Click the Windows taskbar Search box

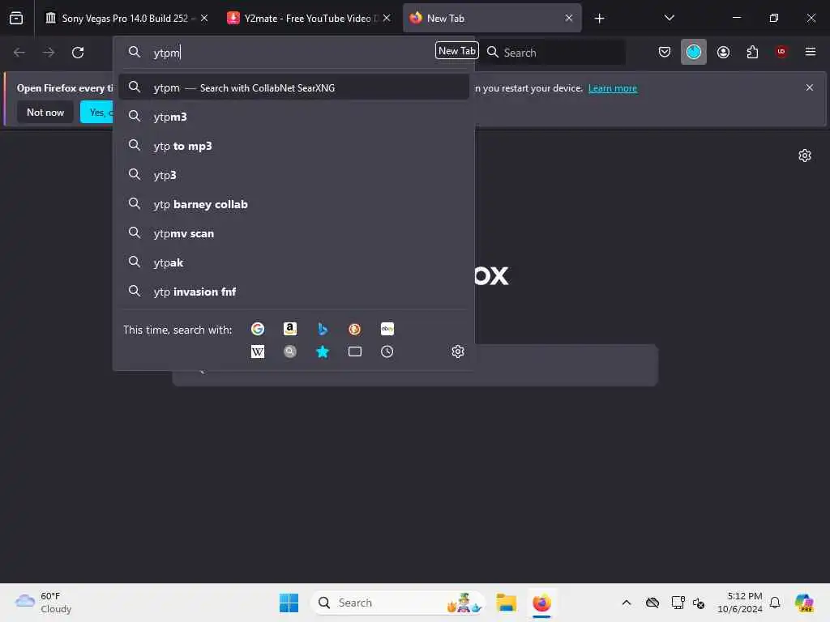(x=398, y=603)
